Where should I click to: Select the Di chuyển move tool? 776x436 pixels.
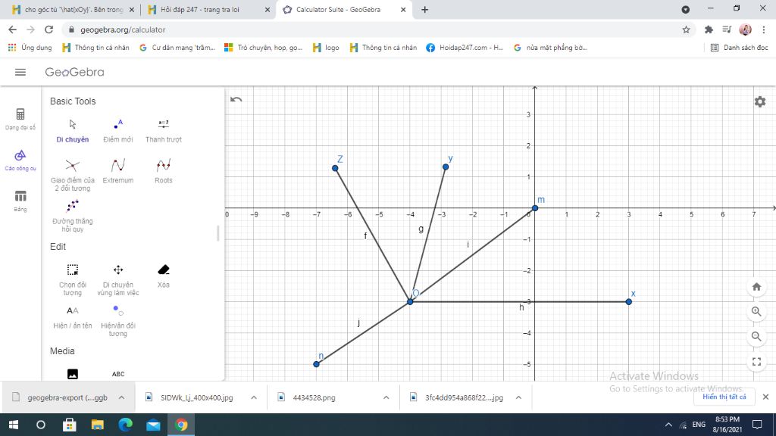(x=72, y=130)
